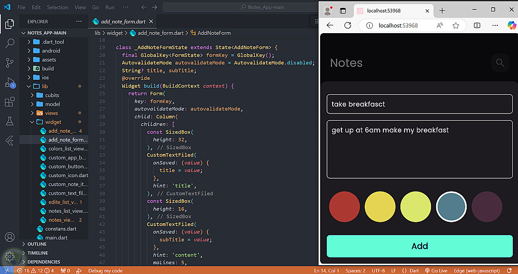Open the Selection menu
The height and width of the screenshot is (274, 518).
tap(57, 7)
